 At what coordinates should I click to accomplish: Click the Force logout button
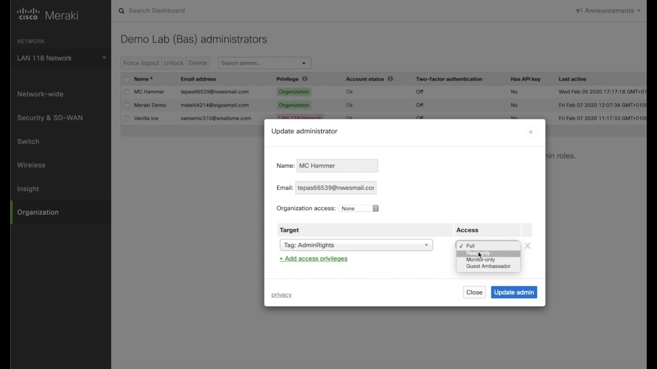pos(141,63)
